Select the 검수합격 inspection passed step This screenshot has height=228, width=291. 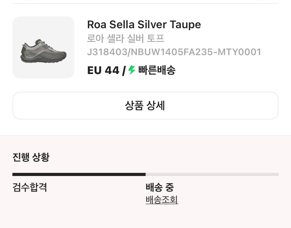pyautogui.click(x=30, y=187)
